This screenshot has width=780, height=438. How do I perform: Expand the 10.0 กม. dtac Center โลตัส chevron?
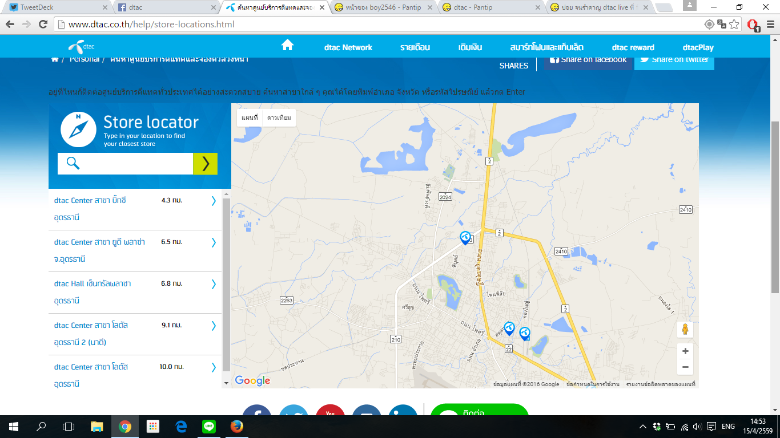pos(214,367)
